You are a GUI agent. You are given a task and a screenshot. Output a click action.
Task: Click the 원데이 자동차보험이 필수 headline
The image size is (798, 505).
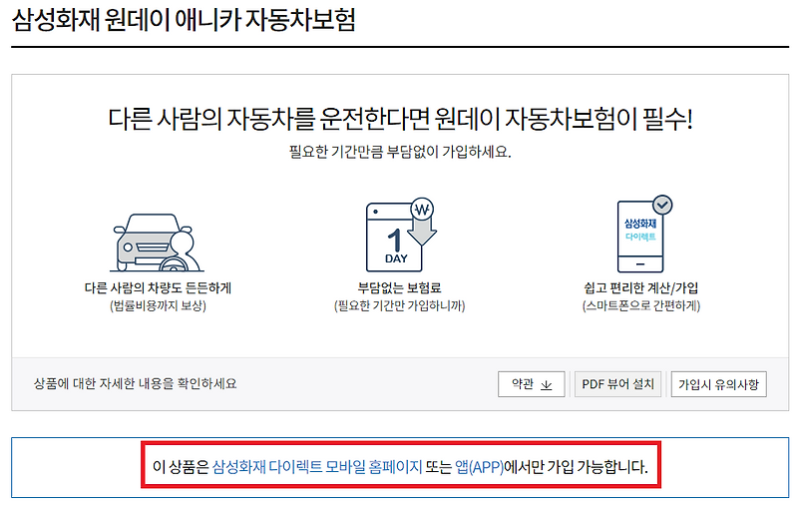click(400, 119)
